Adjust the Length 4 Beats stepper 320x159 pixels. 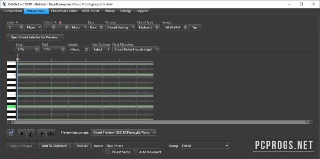point(87,49)
